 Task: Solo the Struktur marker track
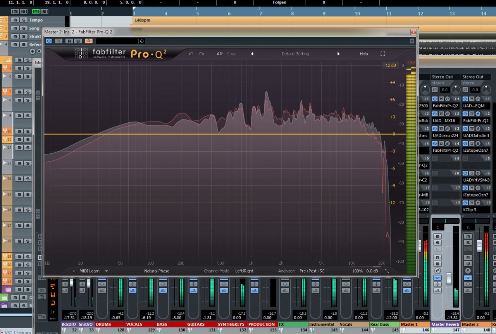24,36
